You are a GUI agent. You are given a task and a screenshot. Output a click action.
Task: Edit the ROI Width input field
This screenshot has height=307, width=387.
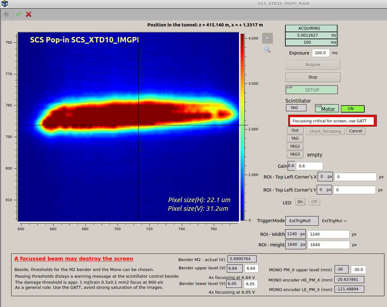[x=328, y=234]
